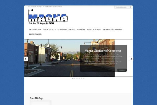
Task: Select the fifth slider dot
Action: click(x=81, y=78)
